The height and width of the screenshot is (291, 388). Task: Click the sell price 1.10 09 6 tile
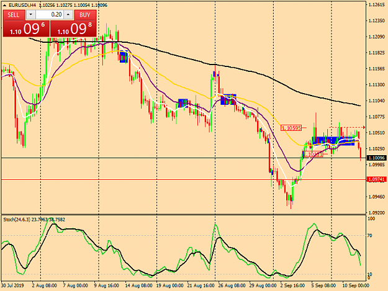pyautogui.click(x=26, y=29)
